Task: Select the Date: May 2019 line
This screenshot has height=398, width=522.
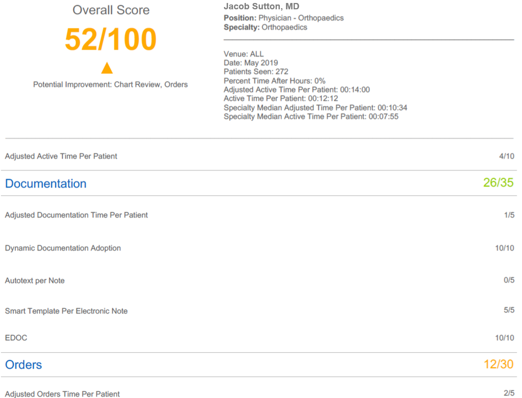Action: [x=251, y=63]
